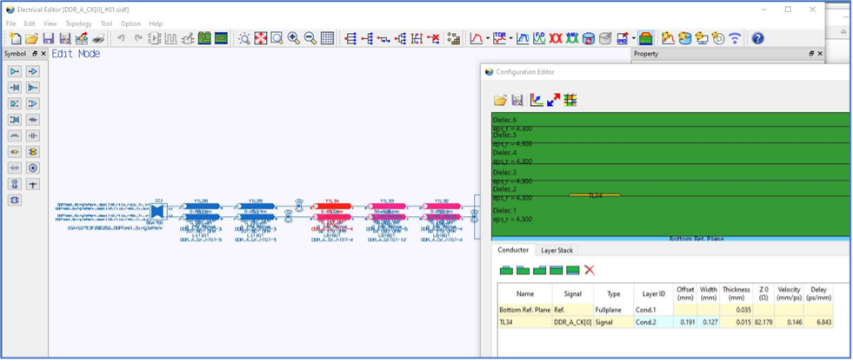
Task: Zoom out with the minus magnifier
Action: pos(310,38)
